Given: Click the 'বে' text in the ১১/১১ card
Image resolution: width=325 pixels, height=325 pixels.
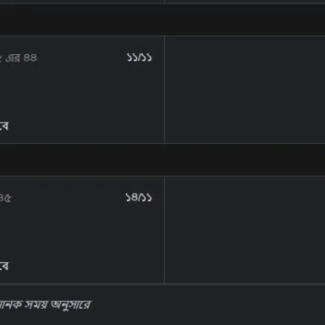Looking at the screenshot, I should [x=4, y=126].
